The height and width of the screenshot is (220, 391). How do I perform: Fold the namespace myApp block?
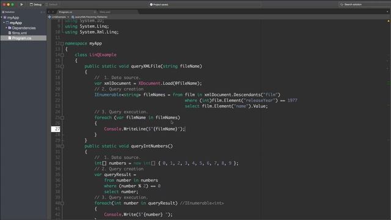click(62, 43)
